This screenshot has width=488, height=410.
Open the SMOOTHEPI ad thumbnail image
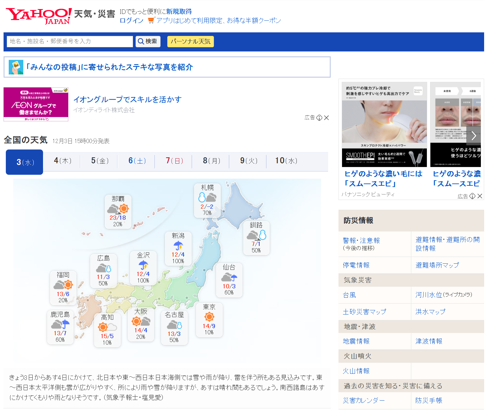coord(384,124)
